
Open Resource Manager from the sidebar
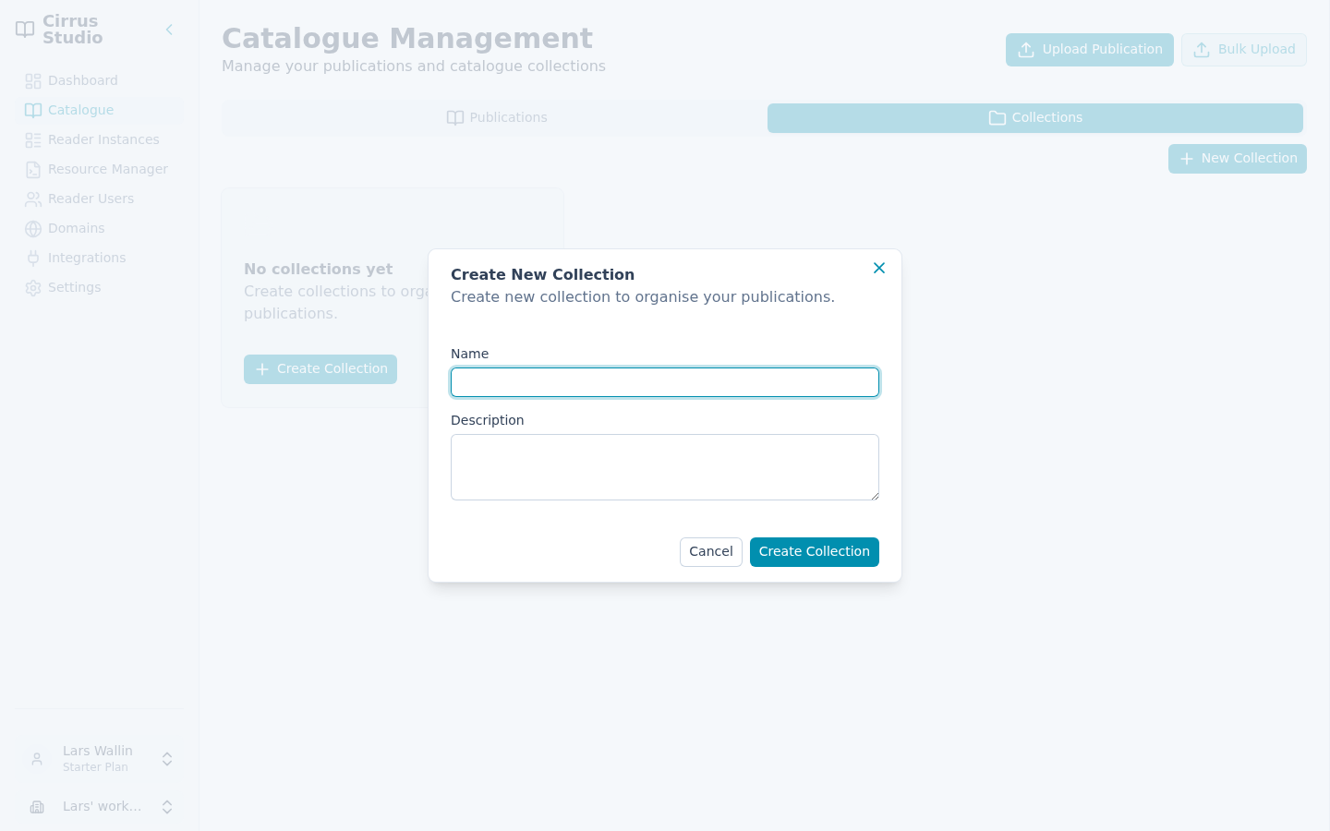click(100, 169)
